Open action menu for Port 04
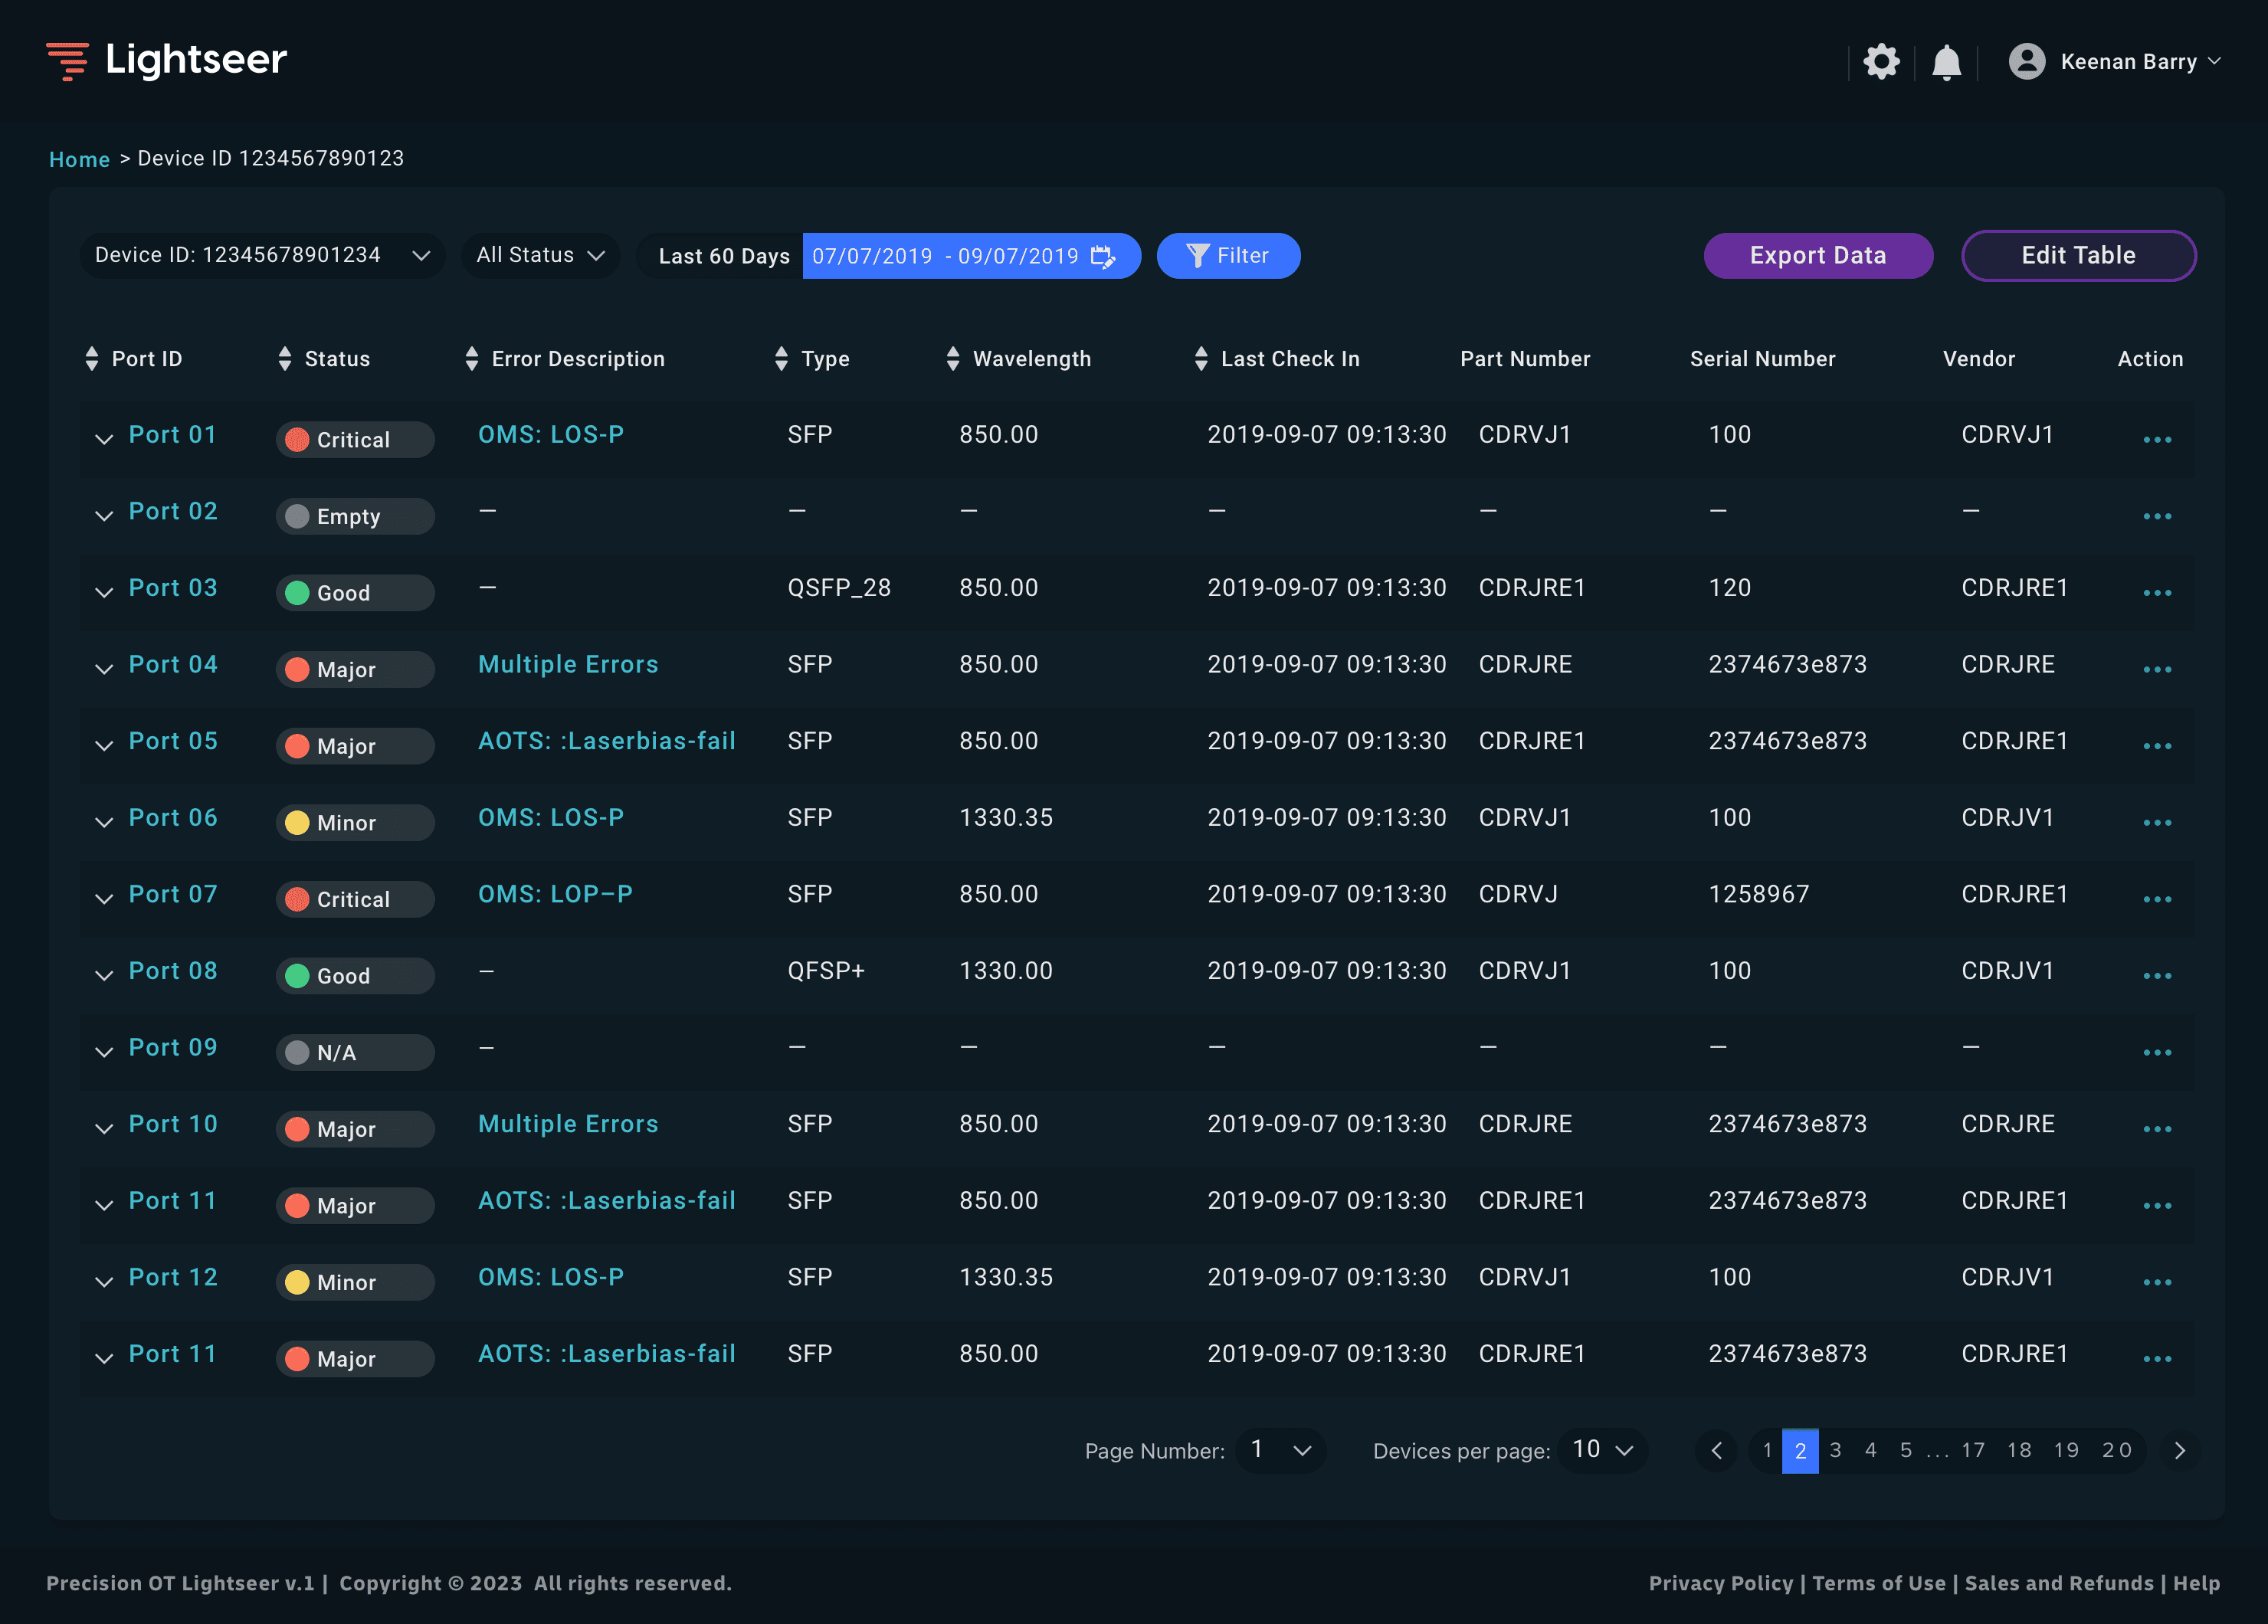 pos(2157,669)
